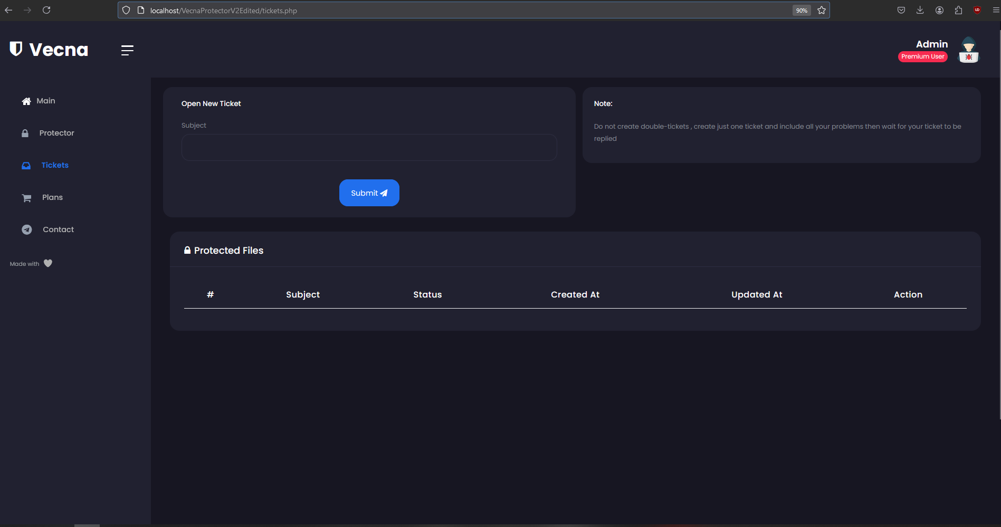Reset zoom via the 90% indicator
This screenshot has width=1001, height=527.
(802, 11)
